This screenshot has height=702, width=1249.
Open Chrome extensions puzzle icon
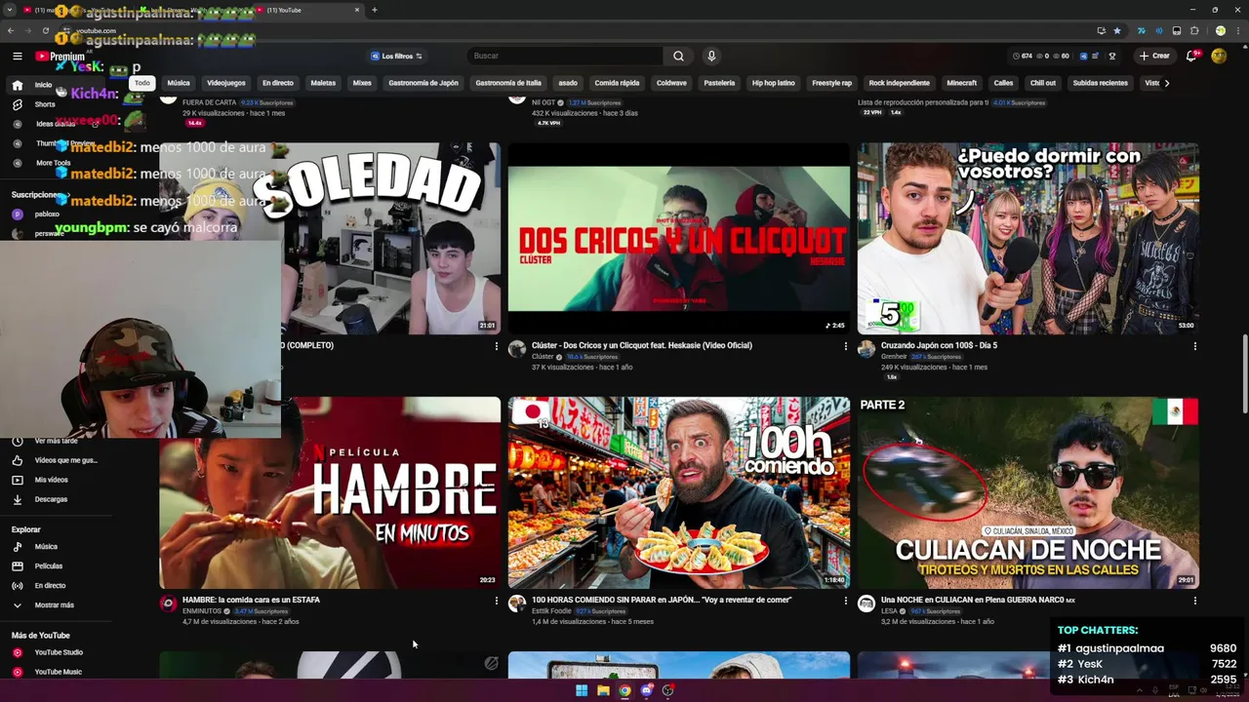point(1194,30)
